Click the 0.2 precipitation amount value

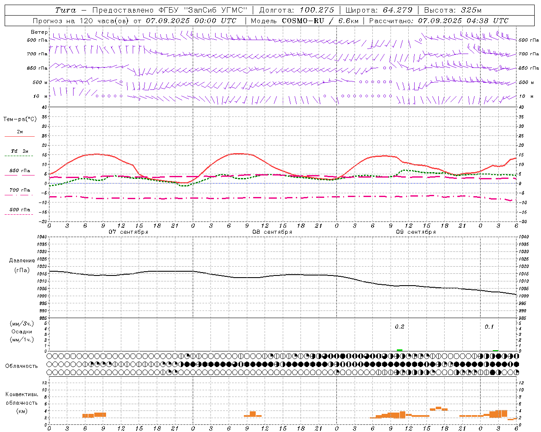click(399, 327)
